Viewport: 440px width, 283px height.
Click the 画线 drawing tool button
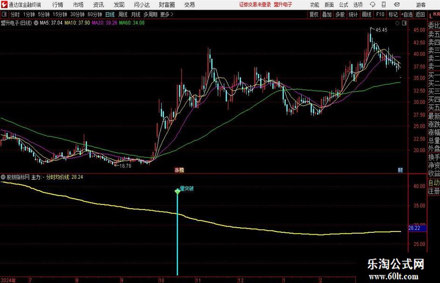point(366,14)
